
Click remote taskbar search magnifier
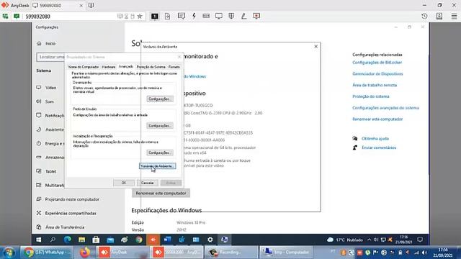(53, 240)
